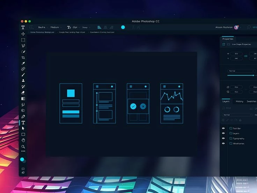Viewport: 257px width, 193px height.
Task: Select the Polygonal Lasso tool
Action: [x=23, y=46]
